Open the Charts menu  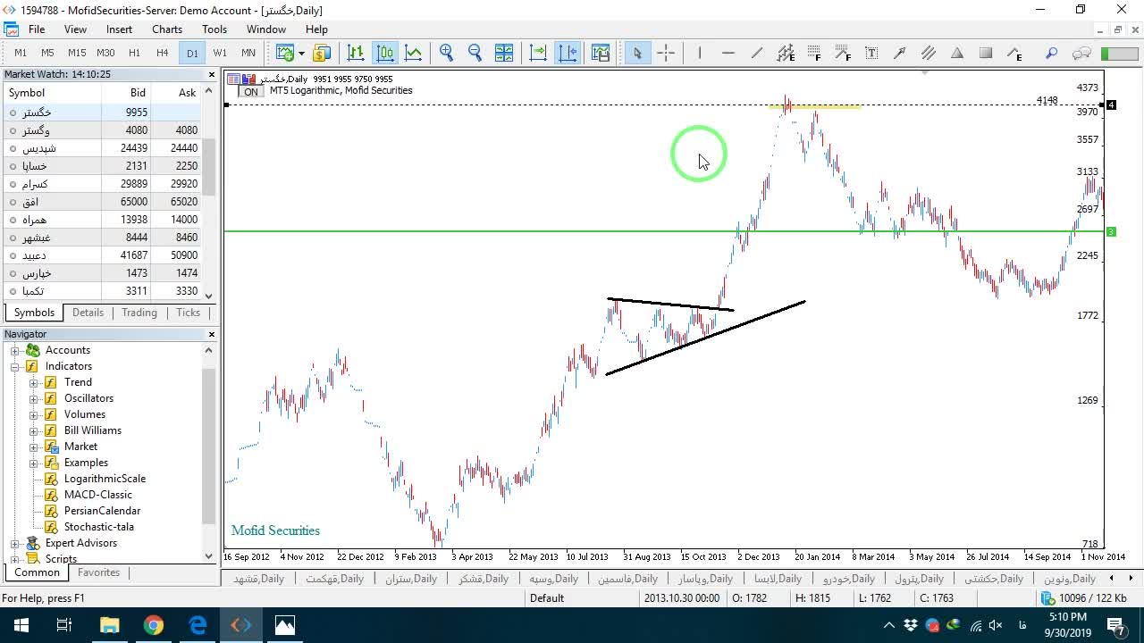tap(167, 29)
